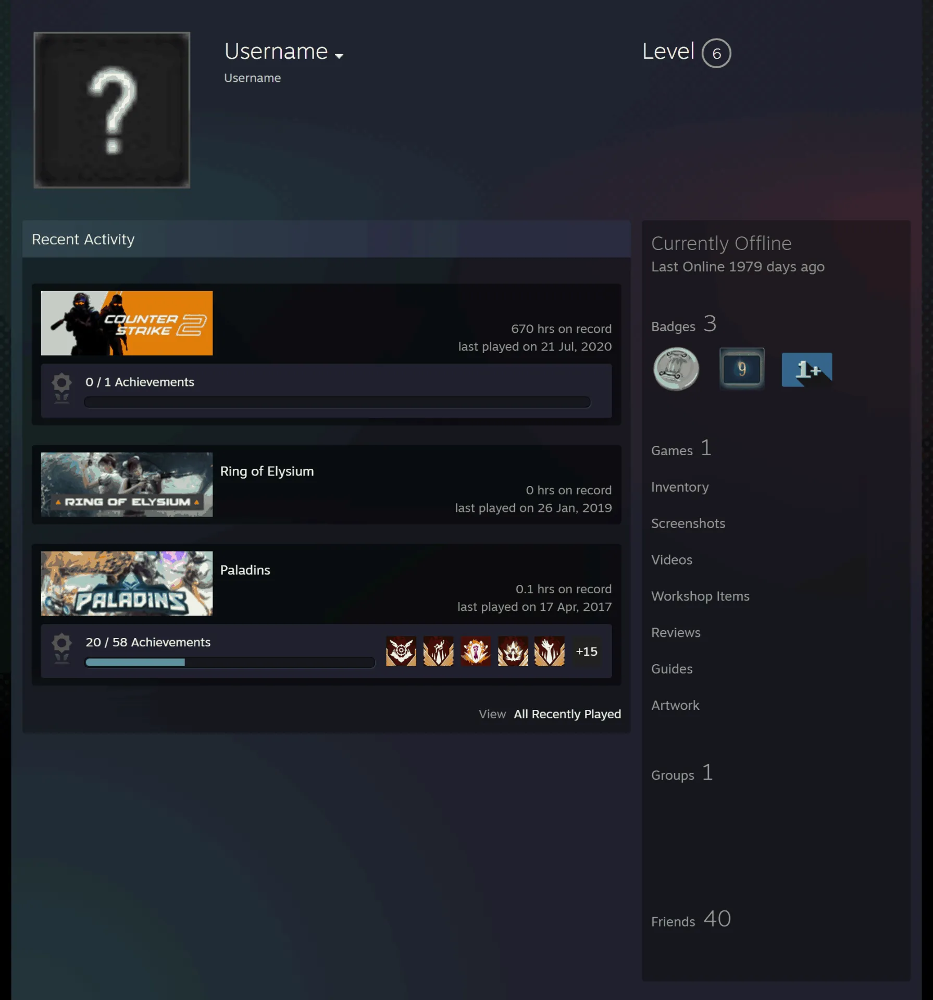Open the 20 / 58 Achievements link
This screenshot has width=933, height=1000.
click(x=148, y=642)
